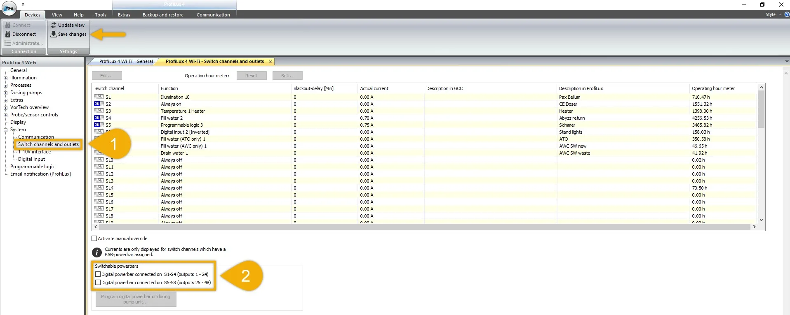Screen dimensions: 790x315
Task: Expand the Illumination tree node
Action: pos(6,78)
